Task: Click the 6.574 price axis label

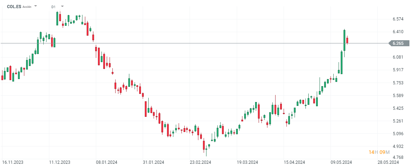Action: coord(398,19)
